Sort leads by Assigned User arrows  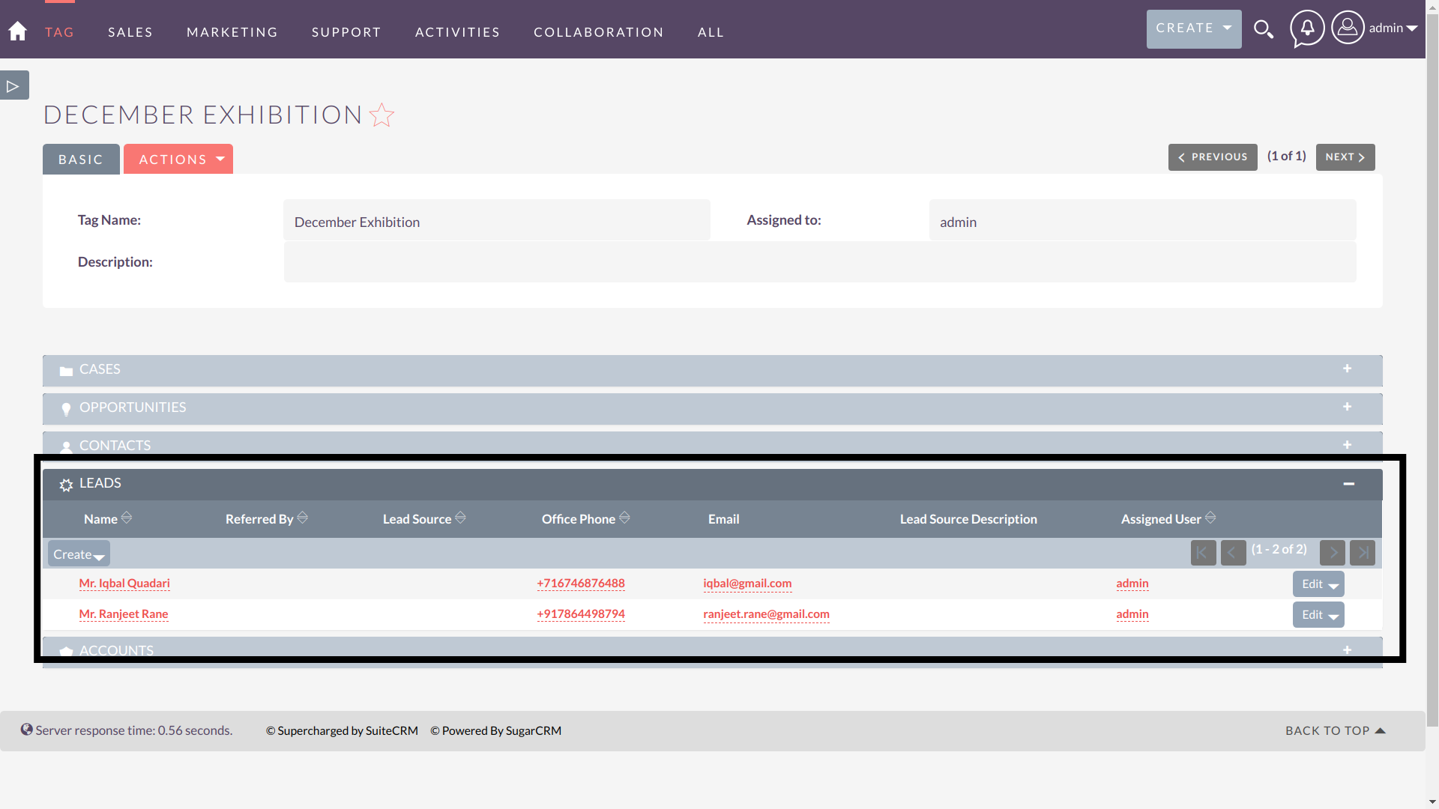tap(1211, 518)
